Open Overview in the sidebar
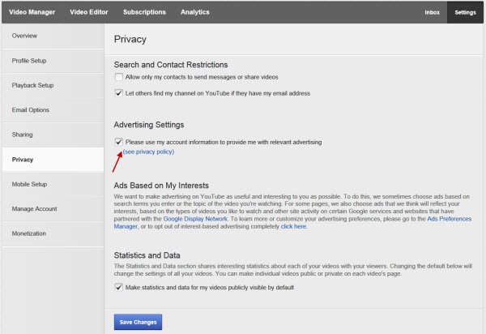Screen dimensions: 486x334 pos(53,36)
